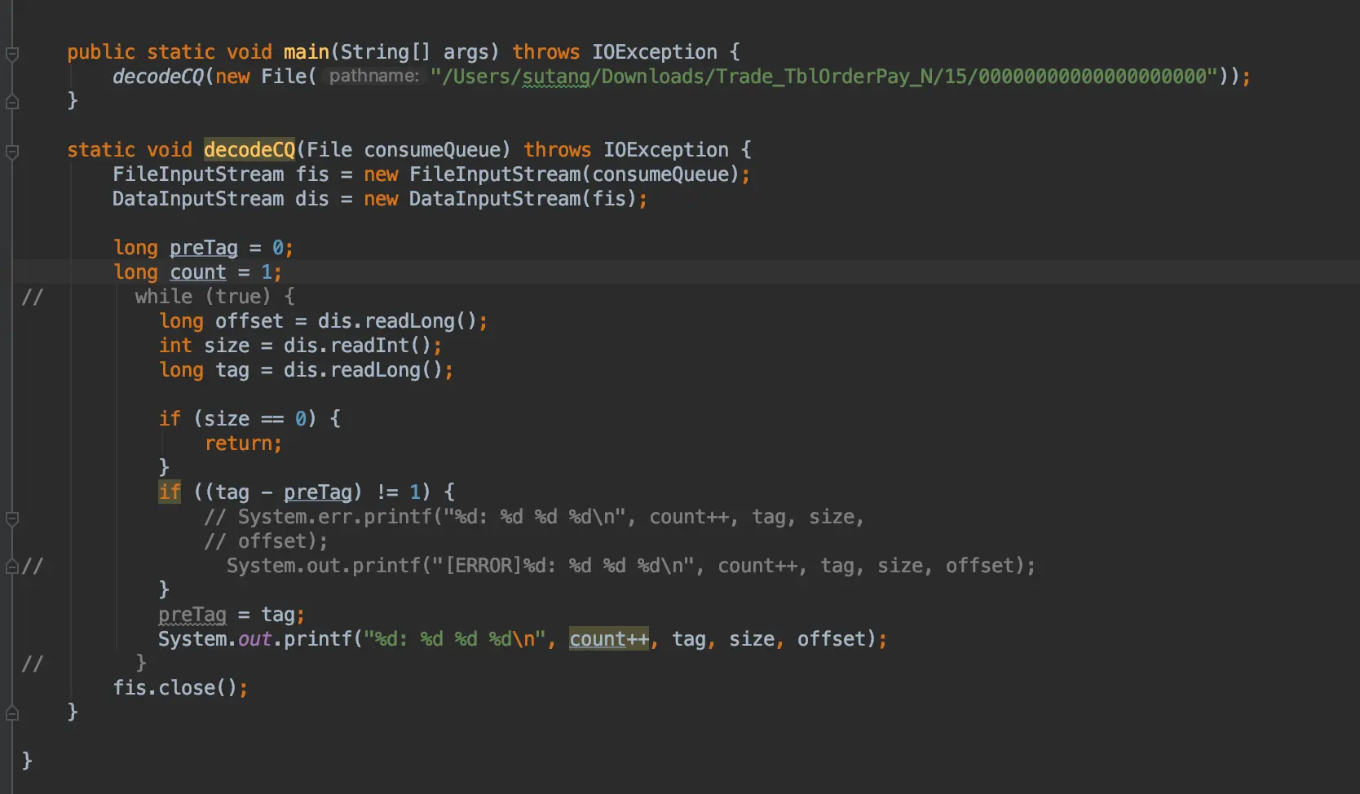Click 'DataInputStream(fis)' constructor call

pos(523,199)
